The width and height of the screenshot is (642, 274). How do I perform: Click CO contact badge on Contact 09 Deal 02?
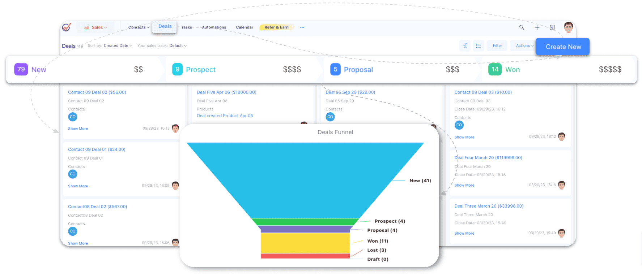coord(73,117)
